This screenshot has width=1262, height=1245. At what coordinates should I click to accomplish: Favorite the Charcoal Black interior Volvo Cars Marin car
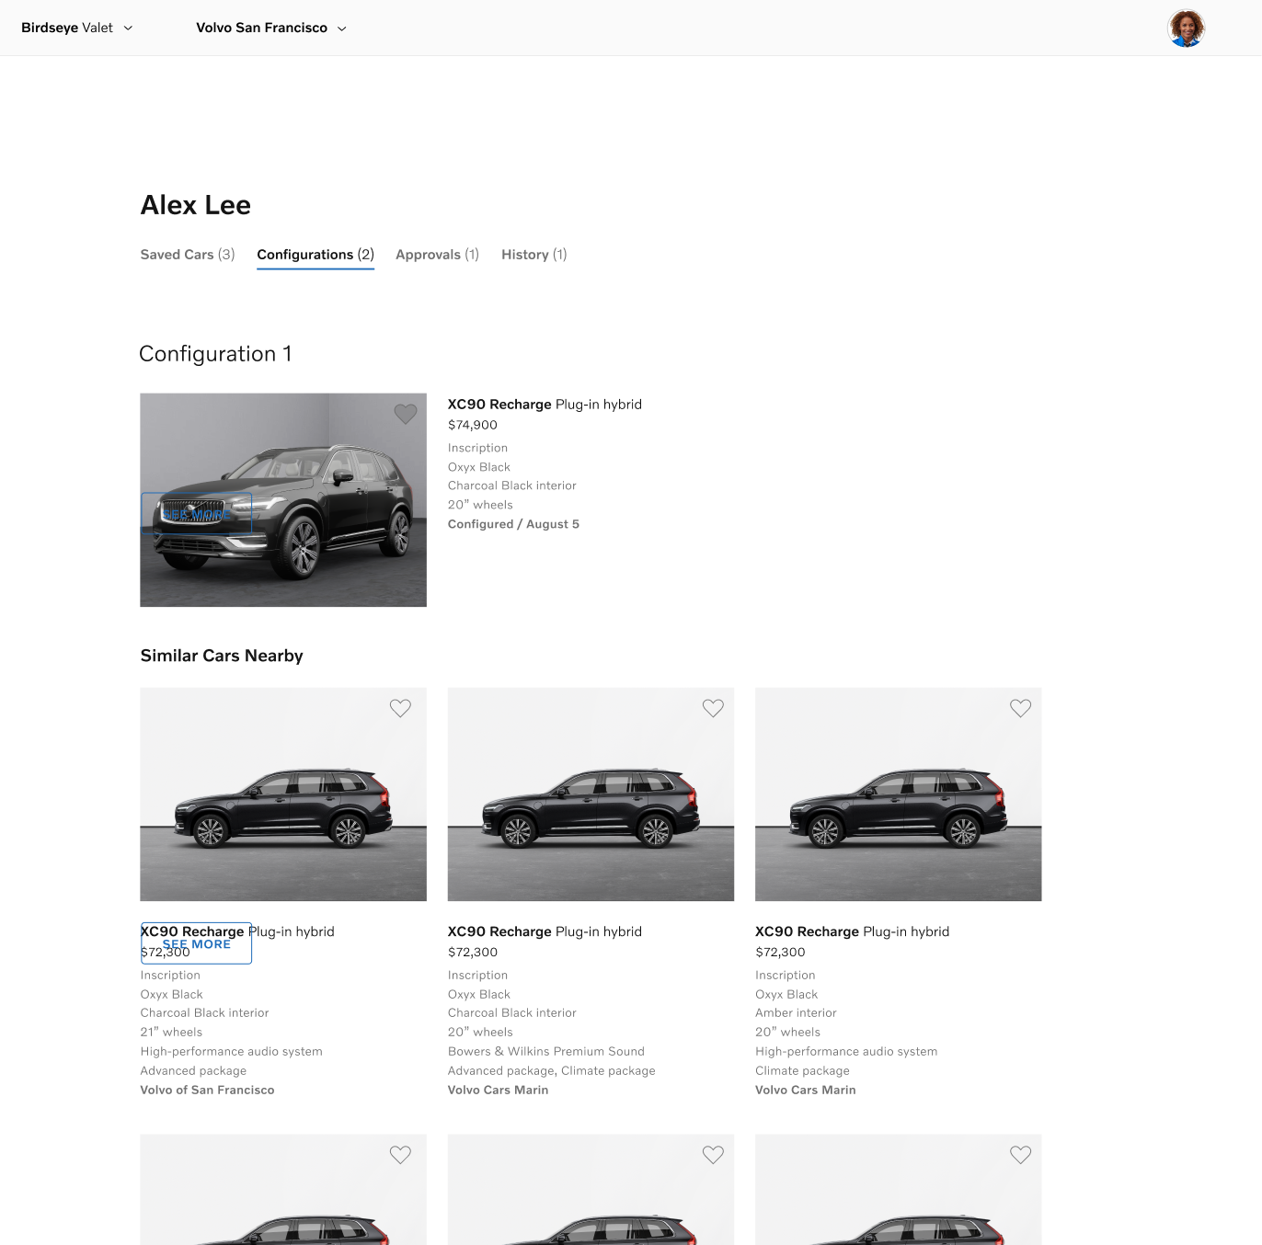[713, 708]
